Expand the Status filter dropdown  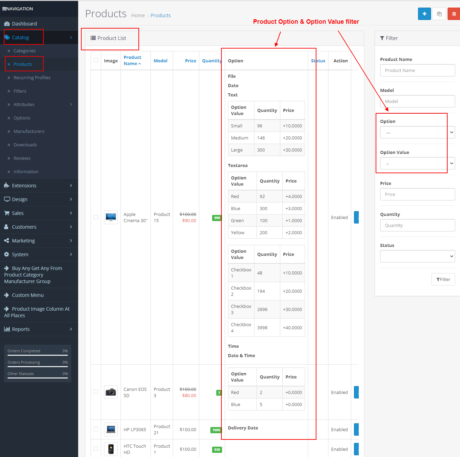pyautogui.click(x=417, y=256)
